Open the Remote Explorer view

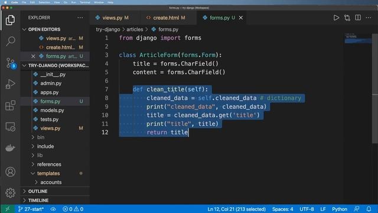(10, 127)
